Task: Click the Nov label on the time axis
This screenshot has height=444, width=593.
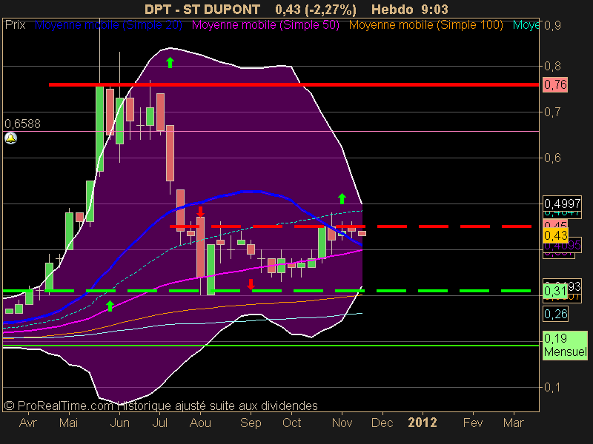Action: click(x=342, y=423)
